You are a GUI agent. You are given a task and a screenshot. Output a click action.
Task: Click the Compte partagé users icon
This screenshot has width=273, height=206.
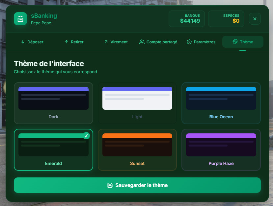click(x=142, y=42)
